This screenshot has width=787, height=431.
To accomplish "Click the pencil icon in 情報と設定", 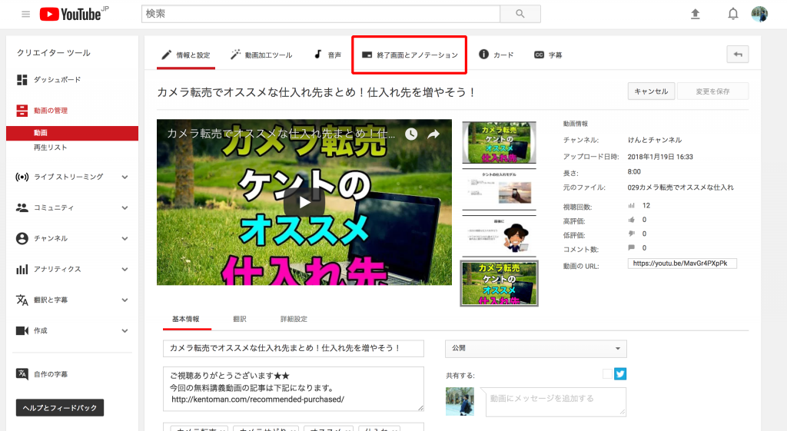I will [166, 55].
